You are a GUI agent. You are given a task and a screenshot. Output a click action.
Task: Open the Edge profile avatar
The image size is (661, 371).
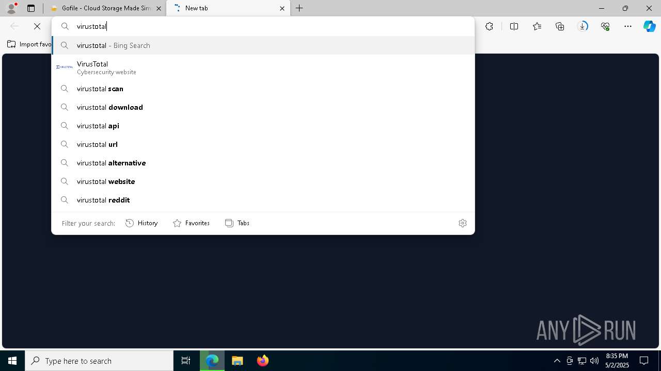11,8
